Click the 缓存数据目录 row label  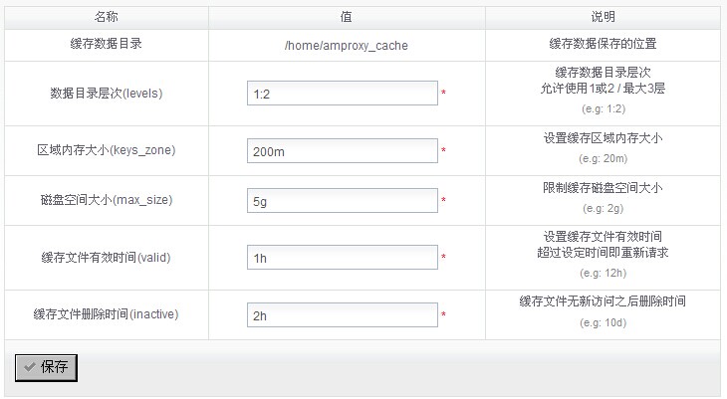click(106, 45)
